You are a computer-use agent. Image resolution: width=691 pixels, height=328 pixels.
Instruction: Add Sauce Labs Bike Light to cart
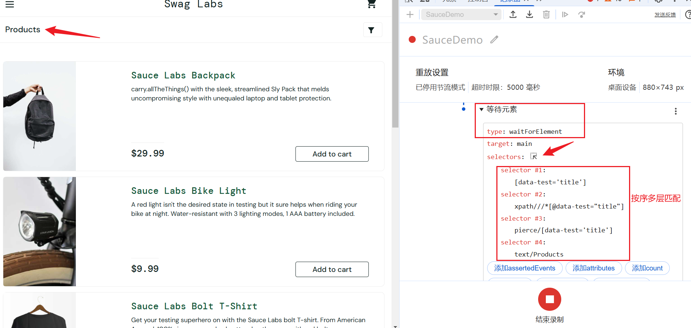pyautogui.click(x=332, y=269)
